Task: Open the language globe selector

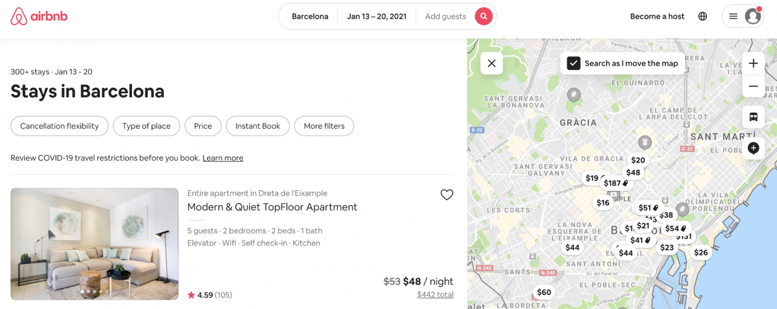Action: pyautogui.click(x=703, y=16)
